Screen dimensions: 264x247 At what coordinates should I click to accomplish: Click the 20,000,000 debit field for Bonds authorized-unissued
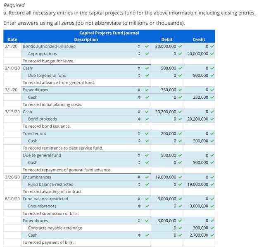click(x=166, y=46)
